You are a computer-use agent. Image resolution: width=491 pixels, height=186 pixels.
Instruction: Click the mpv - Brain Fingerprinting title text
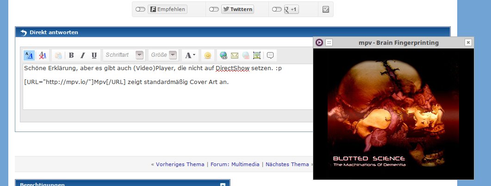pos(398,43)
